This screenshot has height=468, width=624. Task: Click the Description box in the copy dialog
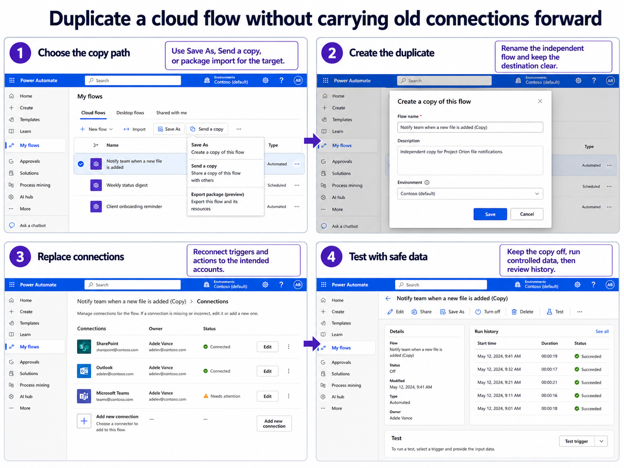(470, 160)
